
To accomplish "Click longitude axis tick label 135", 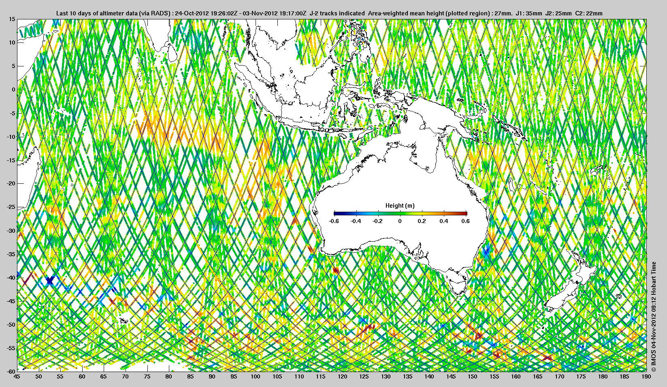I will coord(407,376).
